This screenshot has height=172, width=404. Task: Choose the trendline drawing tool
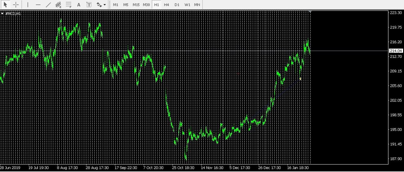tap(48, 5)
